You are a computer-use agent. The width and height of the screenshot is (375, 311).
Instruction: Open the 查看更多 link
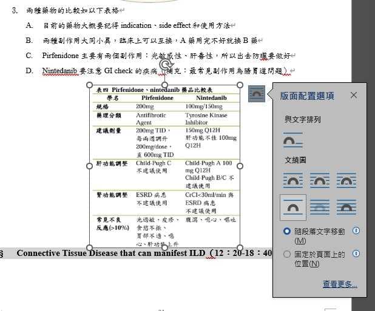[340, 284]
